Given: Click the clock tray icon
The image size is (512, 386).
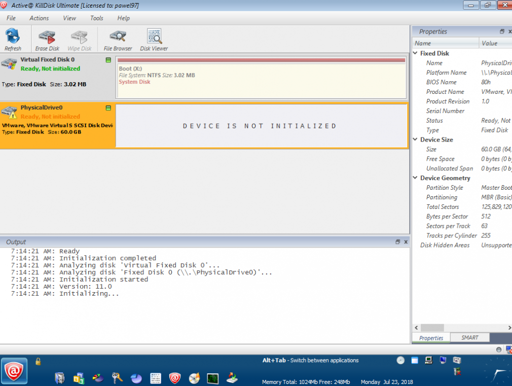Looking at the screenshot, I should click(x=400, y=360).
